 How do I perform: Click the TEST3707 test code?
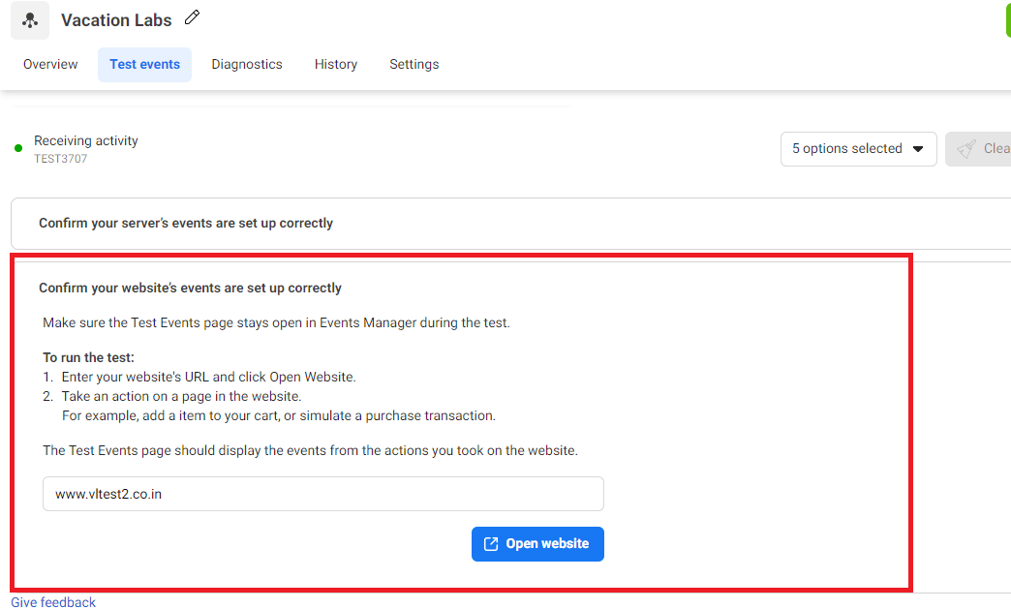pyautogui.click(x=60, y=159)
